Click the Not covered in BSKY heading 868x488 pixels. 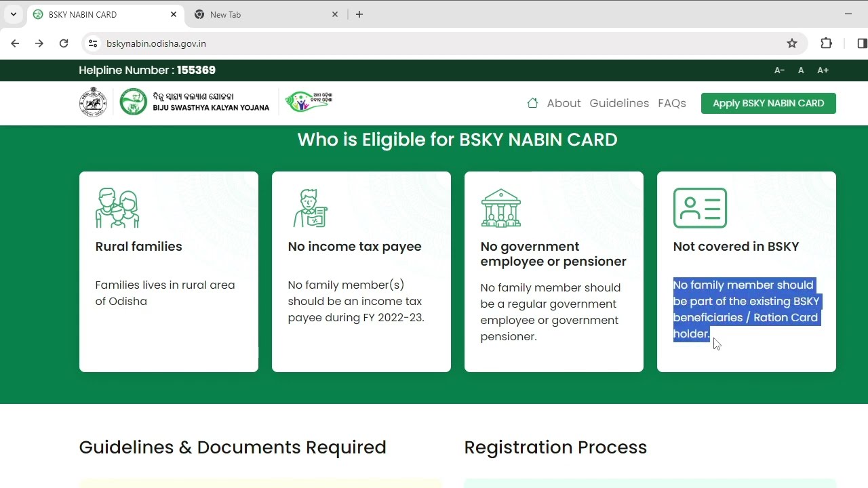pos(736,247)
